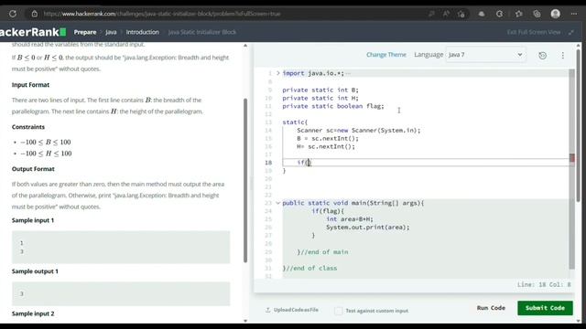Image resolution: width=586 pixels, height=329 pixels.
Task: Go to Introduction in the breadcrumb
Action: tap(143, 32)
